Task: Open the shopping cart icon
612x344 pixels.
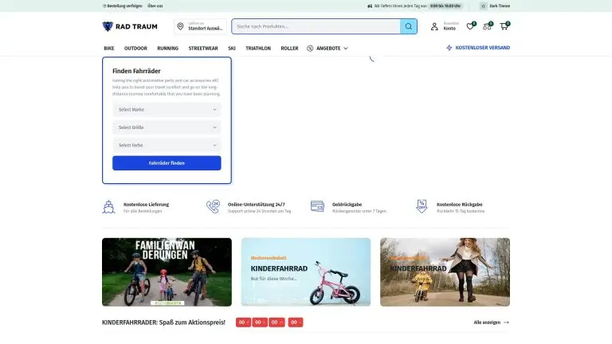Action: pyautogui.click(x=504, y=26)
